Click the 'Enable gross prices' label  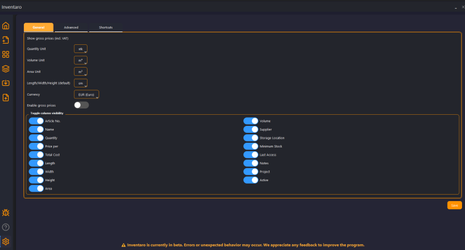click(x=41, y=105)
